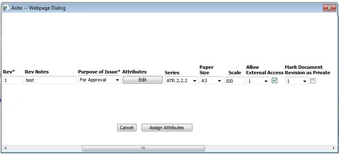Click the Rev Notes field containing test
The width and height of the screenshot is (339, 154).
tap(50, 80)
